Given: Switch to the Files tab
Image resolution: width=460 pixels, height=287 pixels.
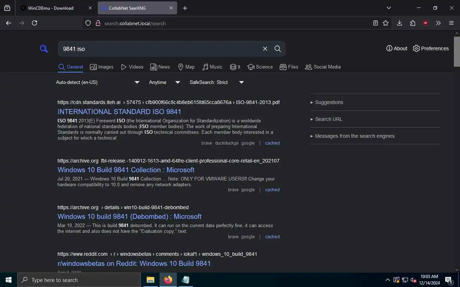Looking at the screenshot, I should tap(289, 67).
